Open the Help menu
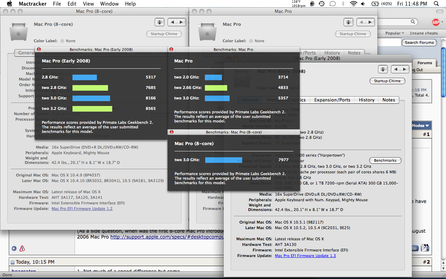The height and width of the screenshot is (279, 446). [x=130, y=3]
